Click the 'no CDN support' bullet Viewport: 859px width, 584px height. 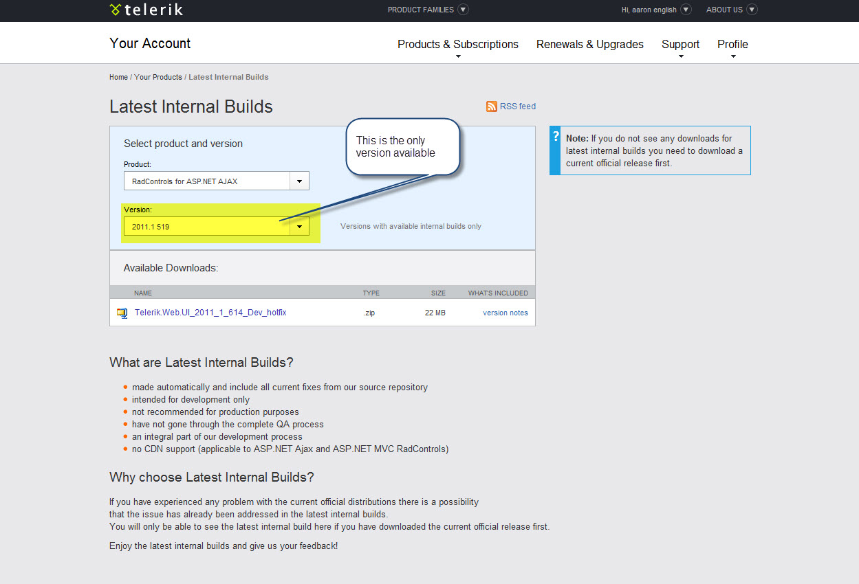click(290, 449)
